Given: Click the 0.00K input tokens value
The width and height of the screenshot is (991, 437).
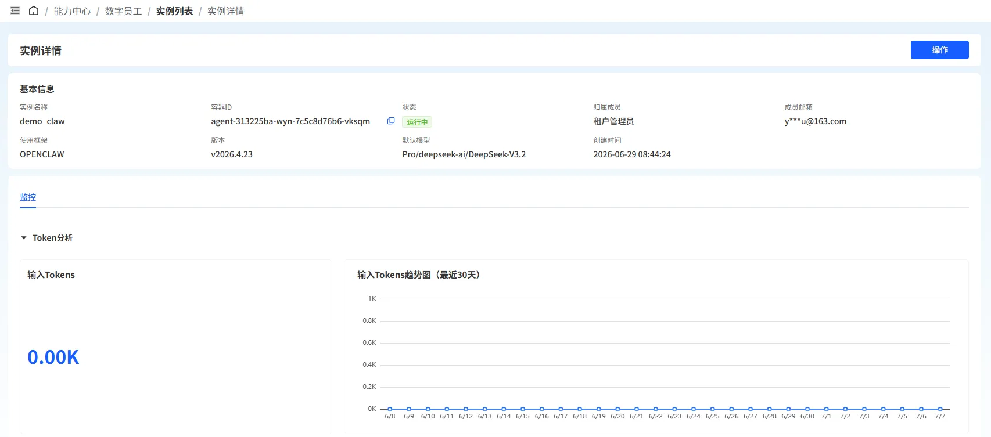Looking at the screenshot, I should click(53, 357).
